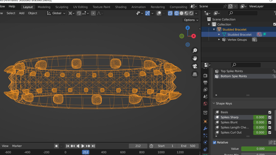
Task: Open the Object properties tab
Action: click(x=205, y=122)
